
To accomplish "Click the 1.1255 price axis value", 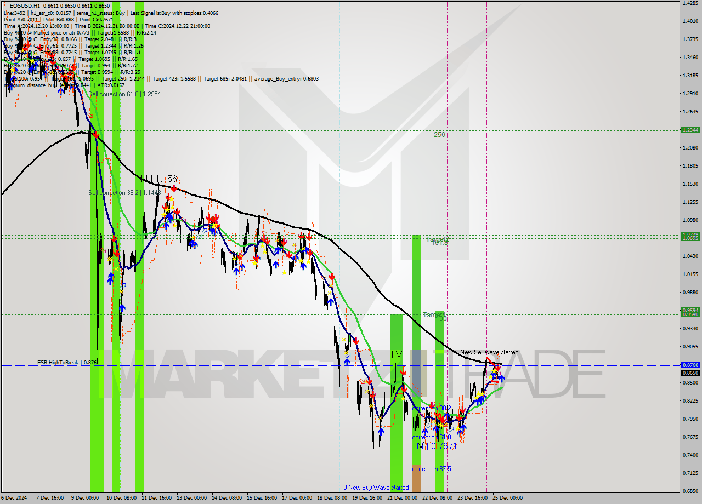I will pos(690,202).
